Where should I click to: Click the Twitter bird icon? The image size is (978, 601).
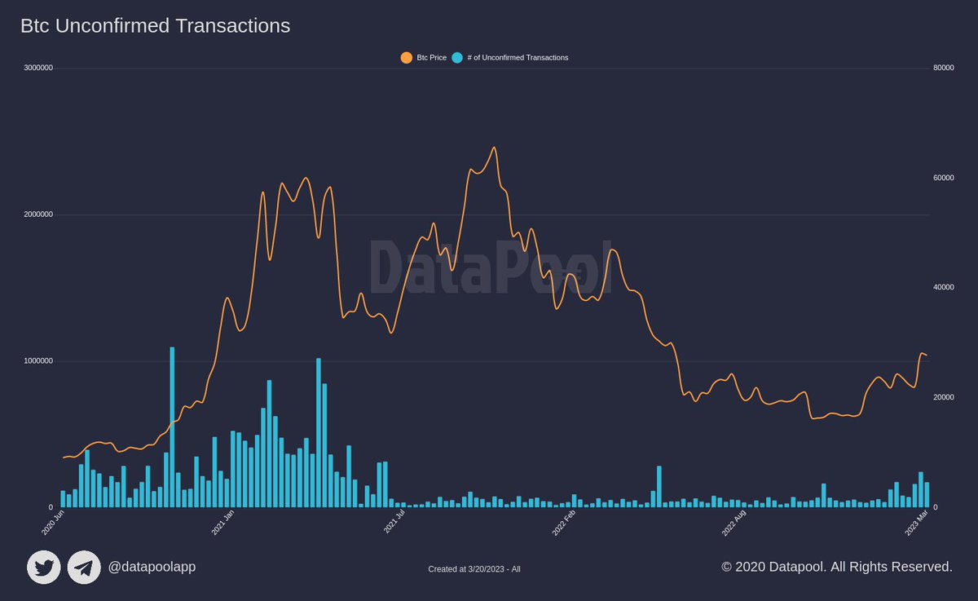[x=44, y=568]
